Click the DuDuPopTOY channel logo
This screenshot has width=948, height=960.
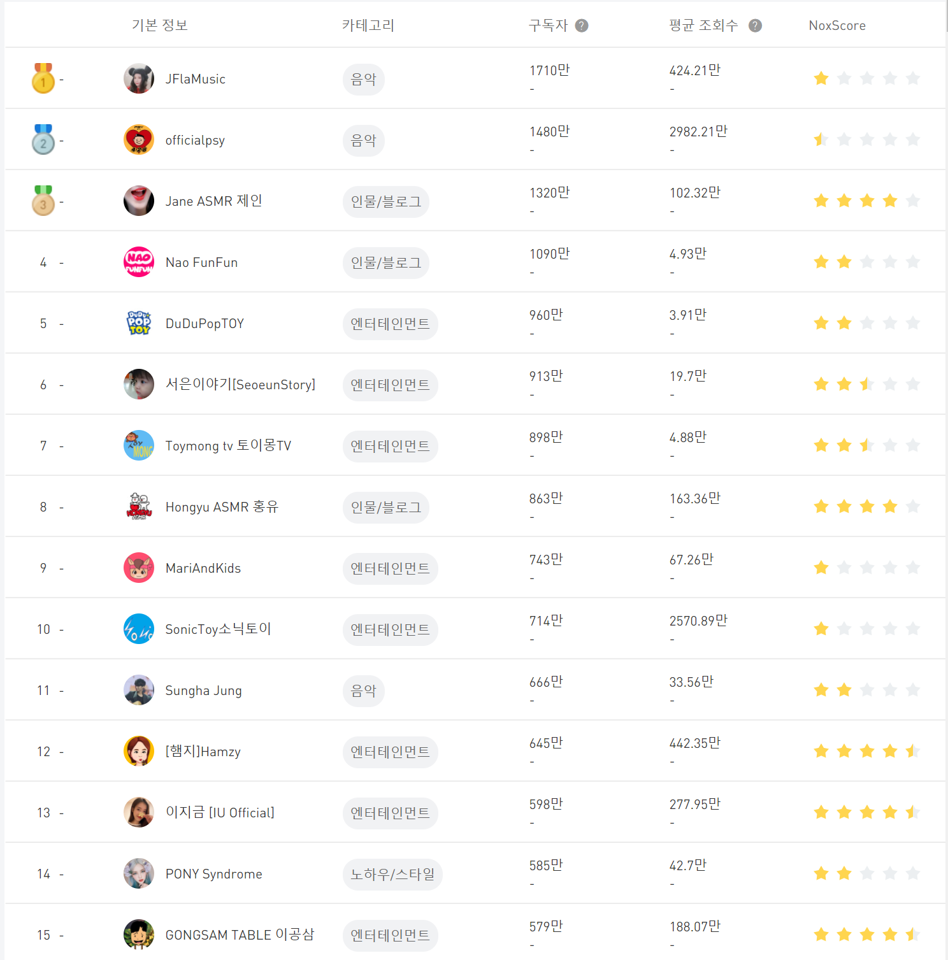pyautogui.click(x=139, y=323)
